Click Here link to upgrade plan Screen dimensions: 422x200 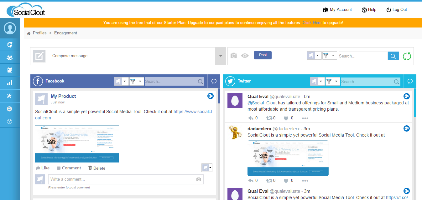point(312,23)
